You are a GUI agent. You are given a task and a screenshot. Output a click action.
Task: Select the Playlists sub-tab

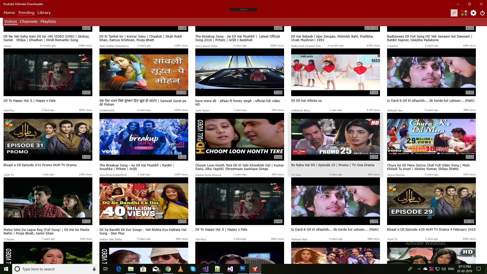coord(48,21)
